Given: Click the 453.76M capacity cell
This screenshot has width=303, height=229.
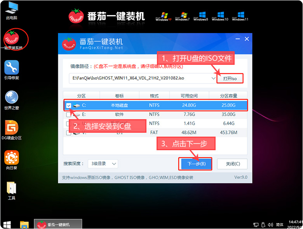Looking at the screenshot, I should tap(228, 133).
